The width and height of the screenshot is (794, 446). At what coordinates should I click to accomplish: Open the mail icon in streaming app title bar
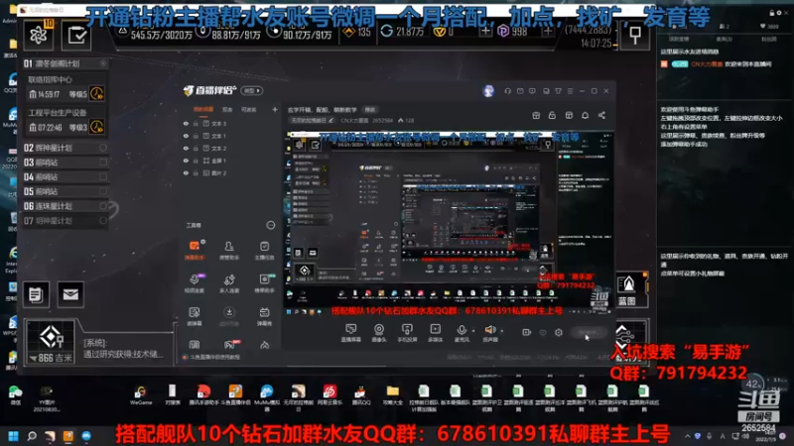[520, 91]
